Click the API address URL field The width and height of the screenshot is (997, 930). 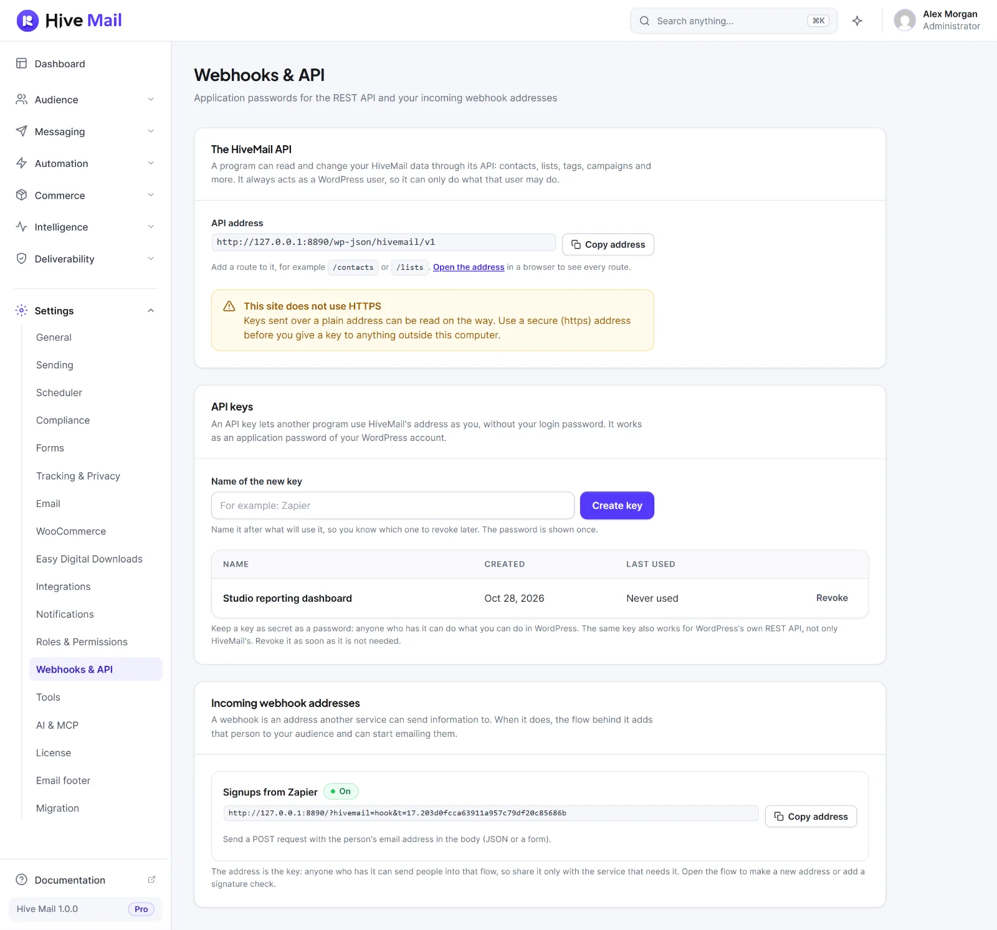click(x=383, y=242)
